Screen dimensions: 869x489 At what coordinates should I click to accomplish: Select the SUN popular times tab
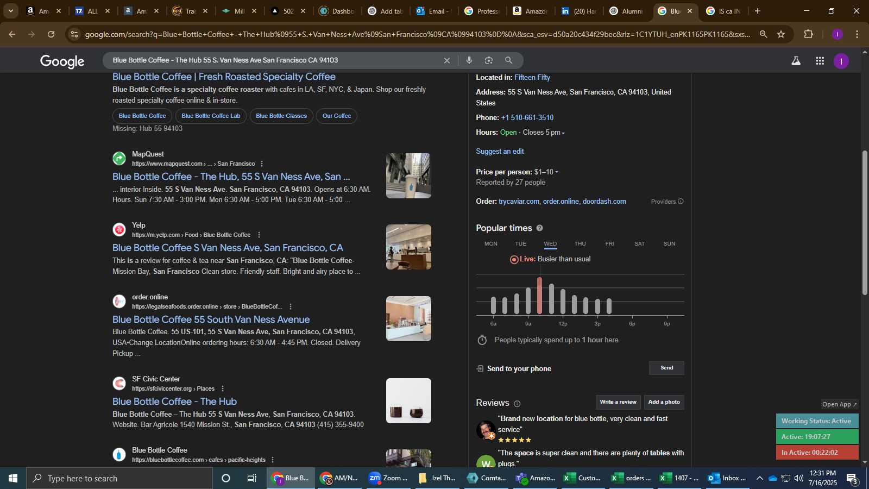[x=669, y=244]
